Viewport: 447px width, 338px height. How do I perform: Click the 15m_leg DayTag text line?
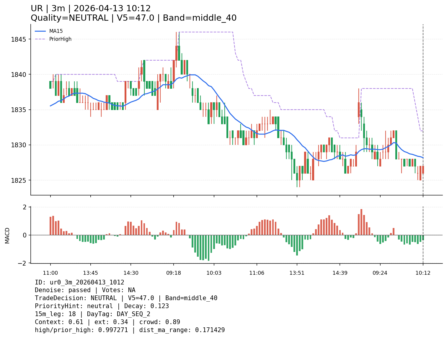click(x=92, y=314)
